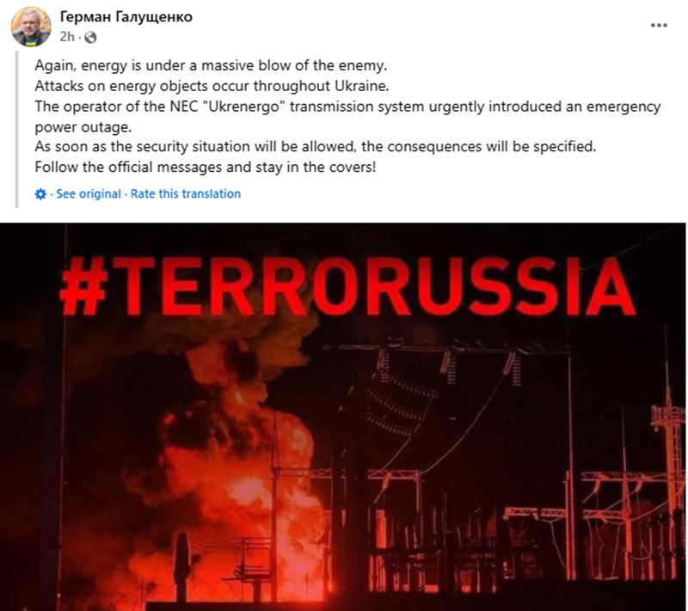Open the attached burning substation image

coord(343,417)
